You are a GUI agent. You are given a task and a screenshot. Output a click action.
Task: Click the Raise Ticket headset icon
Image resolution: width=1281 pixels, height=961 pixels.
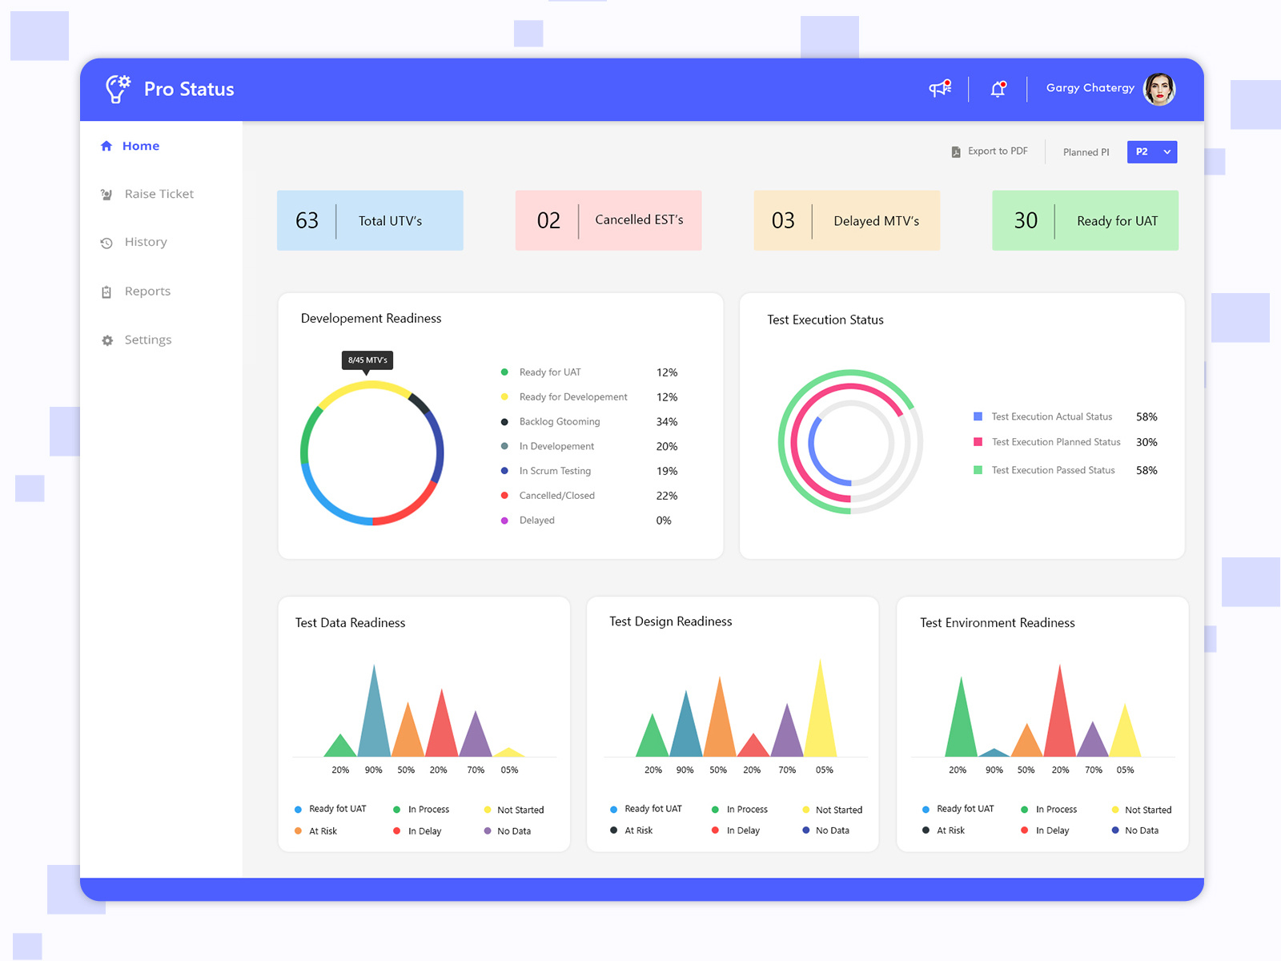(106, 194)
